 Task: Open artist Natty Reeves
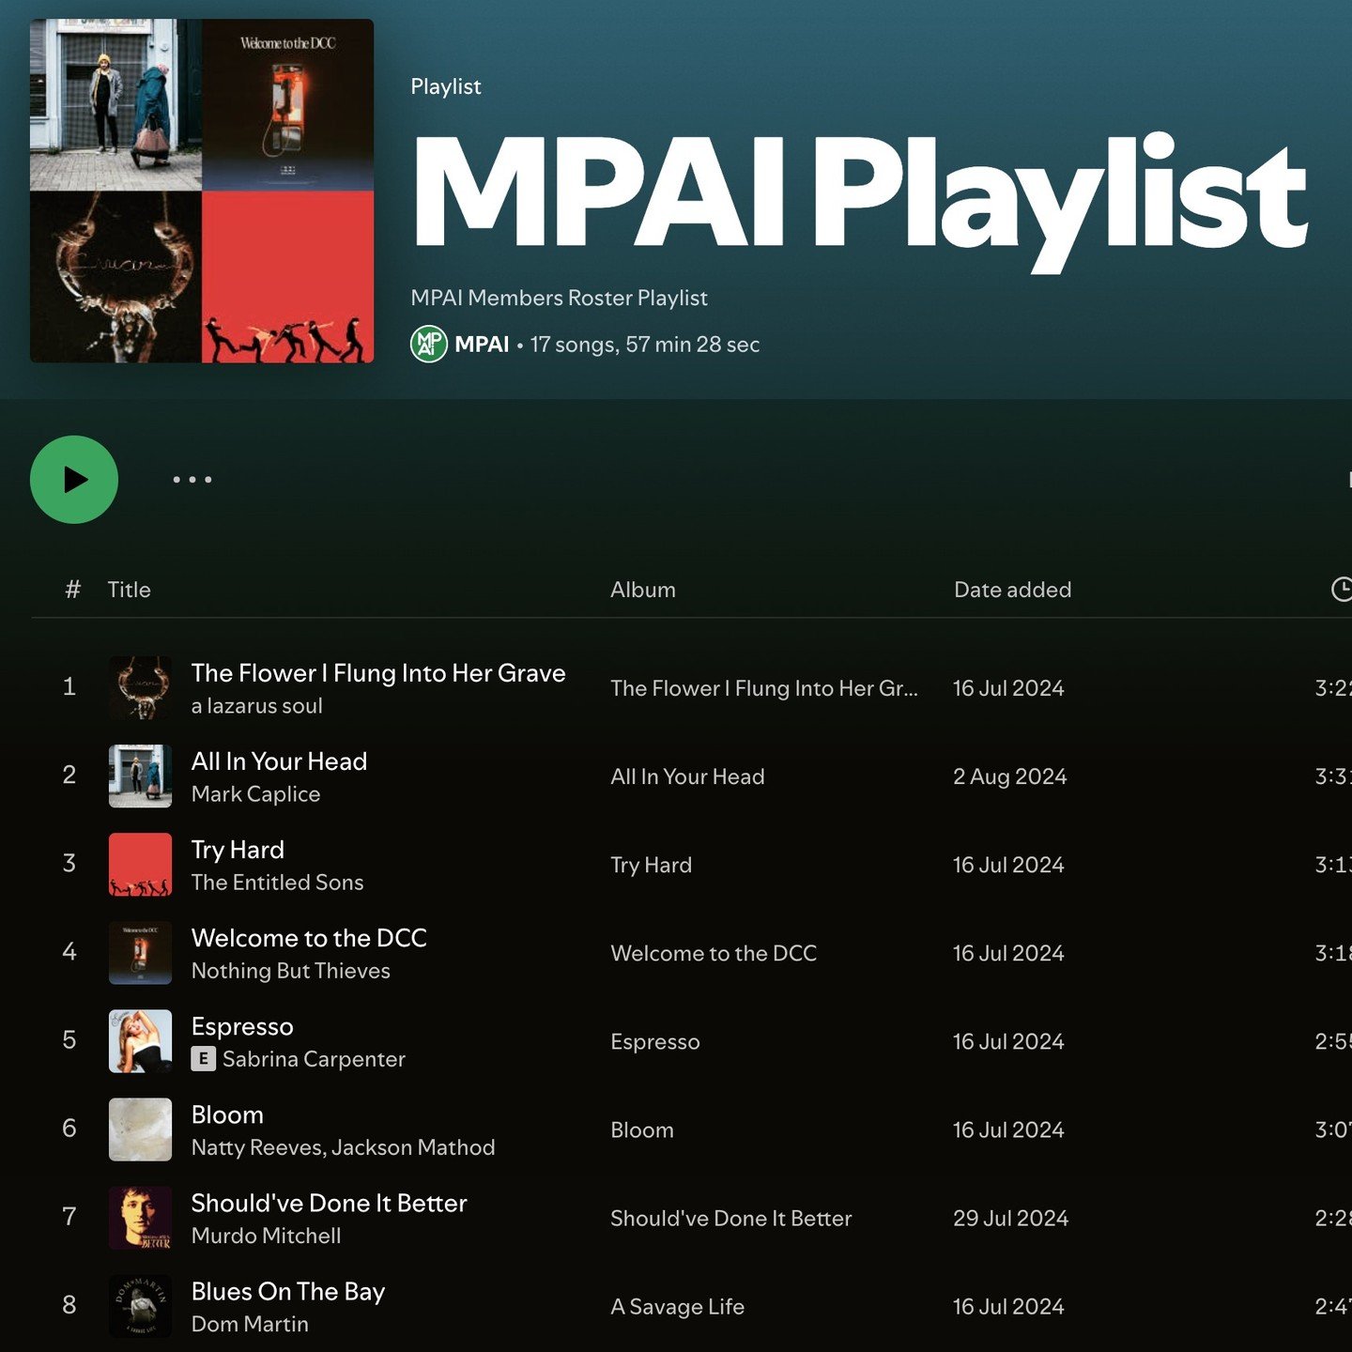(x=258, y=1147)
